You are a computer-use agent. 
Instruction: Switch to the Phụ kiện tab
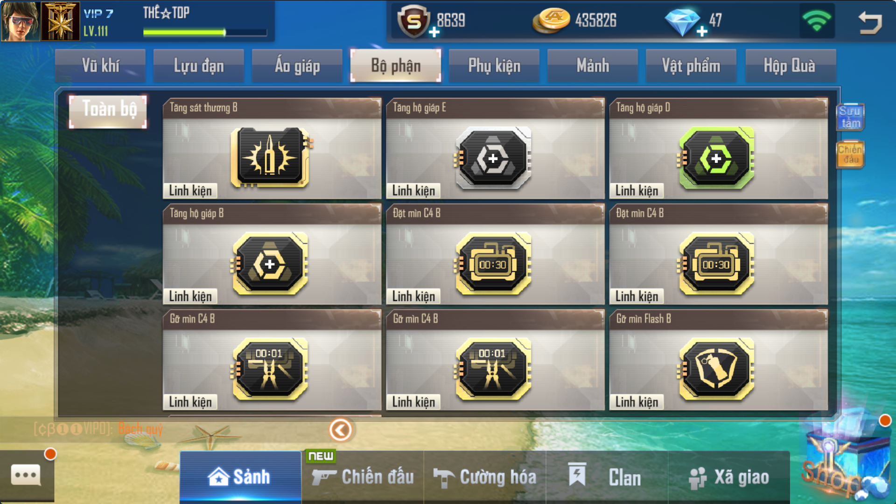pos(494,66)
